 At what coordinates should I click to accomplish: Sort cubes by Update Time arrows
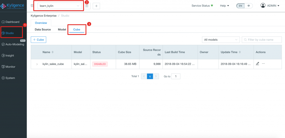tap(240, 52)
